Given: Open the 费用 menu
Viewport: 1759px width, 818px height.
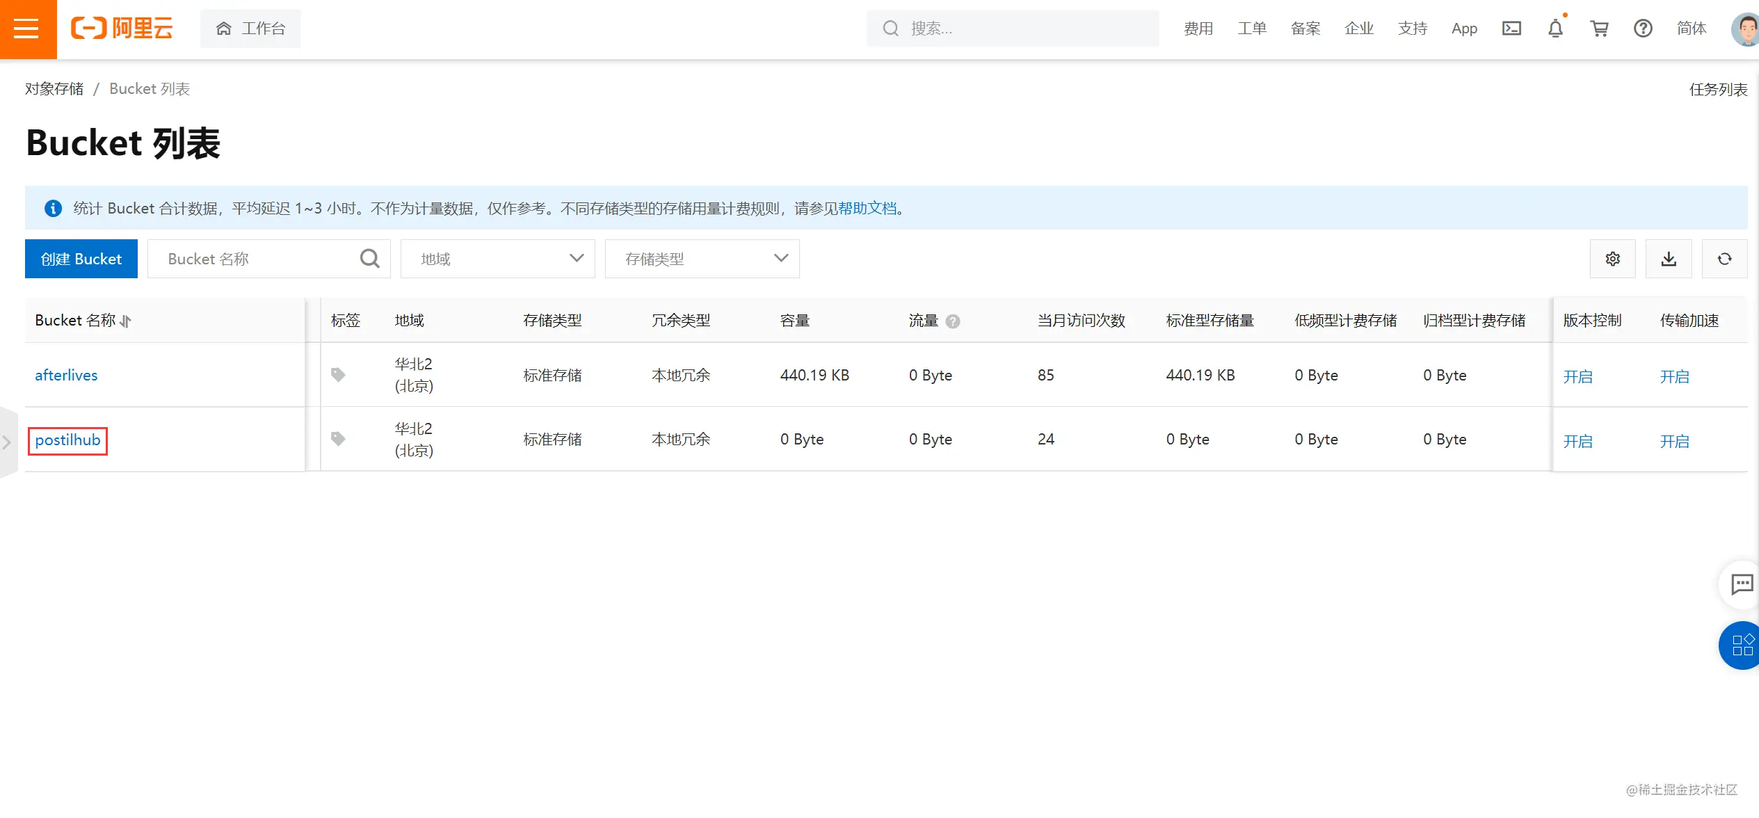Looking at the screenshot, I should click(1198, 29).
